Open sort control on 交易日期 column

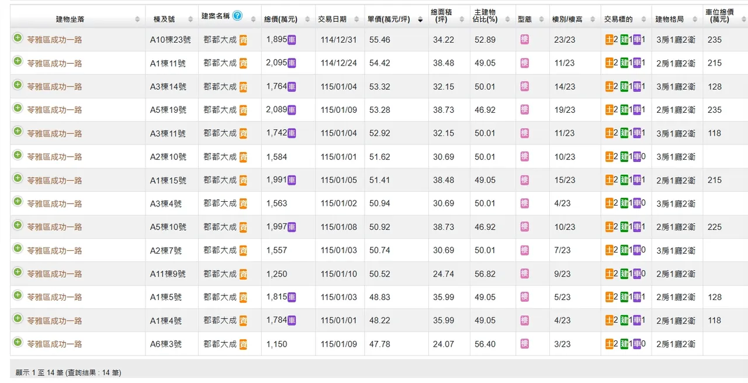coord(357,18)
